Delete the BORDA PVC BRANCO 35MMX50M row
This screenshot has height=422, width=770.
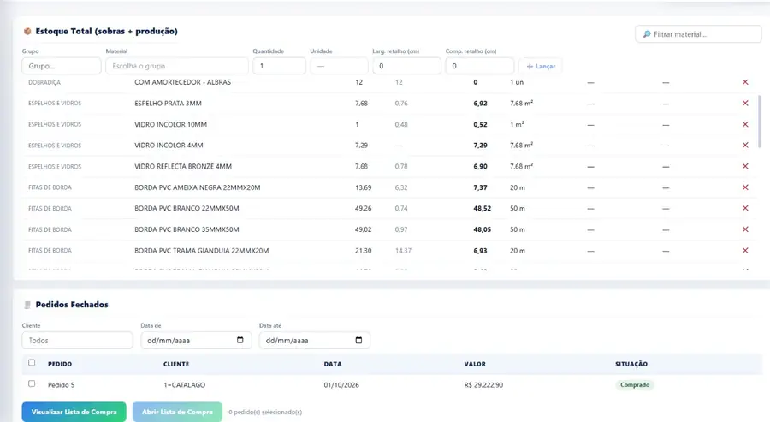(745, 229)
